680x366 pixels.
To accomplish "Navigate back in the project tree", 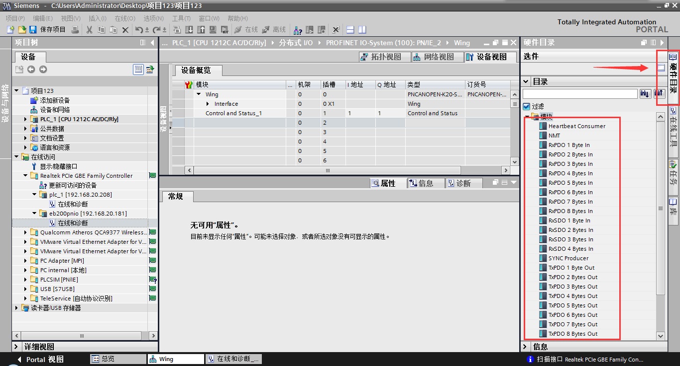I will pos(31,70).
